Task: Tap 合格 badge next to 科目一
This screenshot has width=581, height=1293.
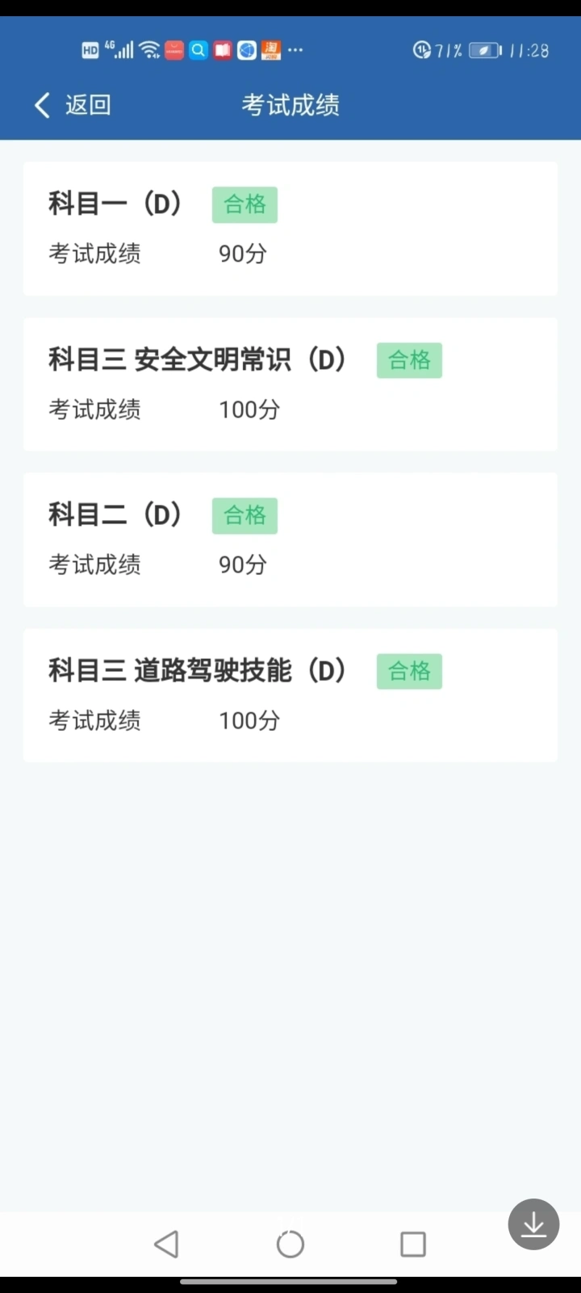Action: [x=245, y=204]
